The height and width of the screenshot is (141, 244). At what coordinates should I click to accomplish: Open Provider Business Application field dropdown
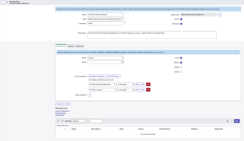[x=102, y=84]
